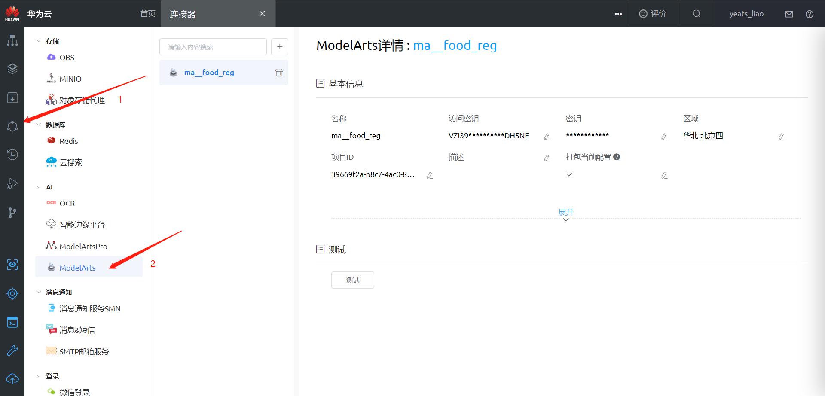Open the eye preview sidebar icon
Viewport: 825px width, 396px height.
(x=12, y=265)
